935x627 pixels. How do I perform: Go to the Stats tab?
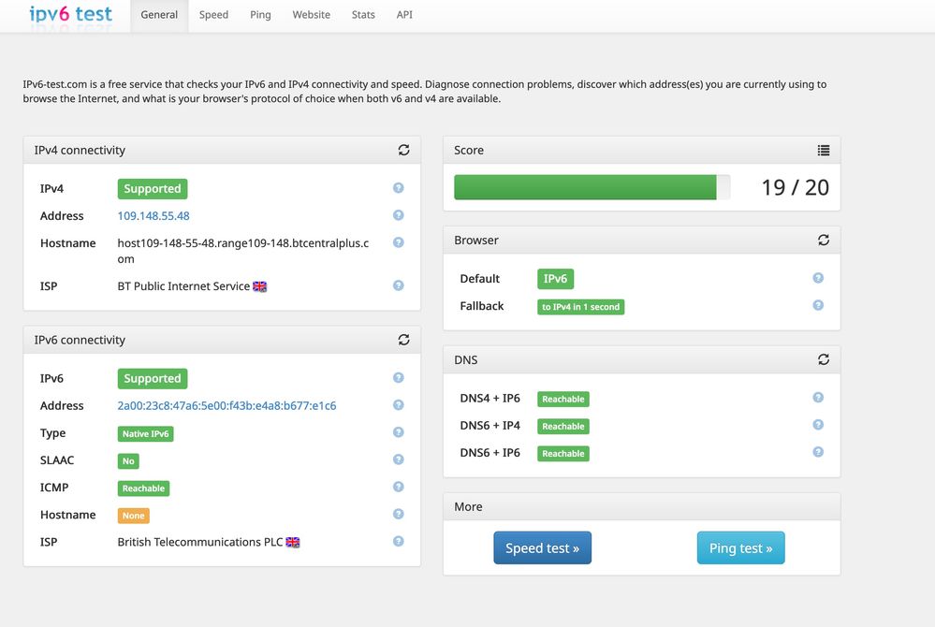tap(363, 15)
